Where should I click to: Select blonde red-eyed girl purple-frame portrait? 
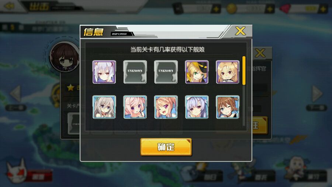[228, 72]
